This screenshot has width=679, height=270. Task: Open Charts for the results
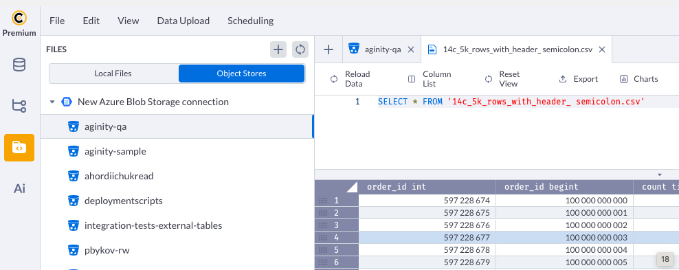point(638,79)
